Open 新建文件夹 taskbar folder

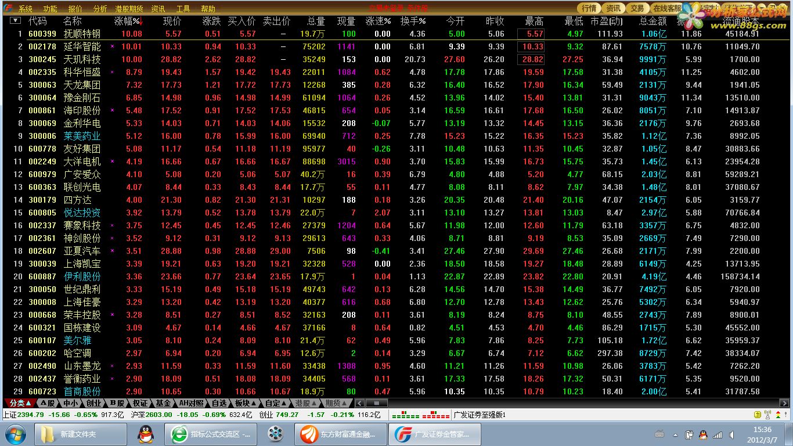81,434
